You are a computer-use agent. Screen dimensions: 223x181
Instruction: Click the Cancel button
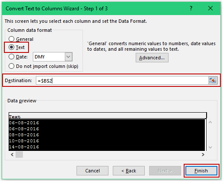pos(92,171)
